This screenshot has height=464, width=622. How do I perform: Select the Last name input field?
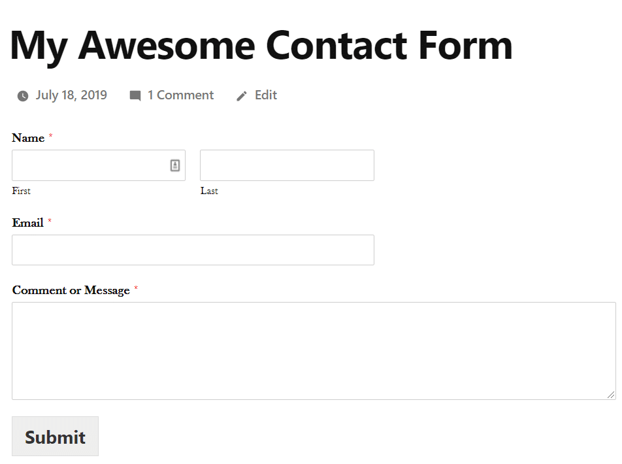287,165
